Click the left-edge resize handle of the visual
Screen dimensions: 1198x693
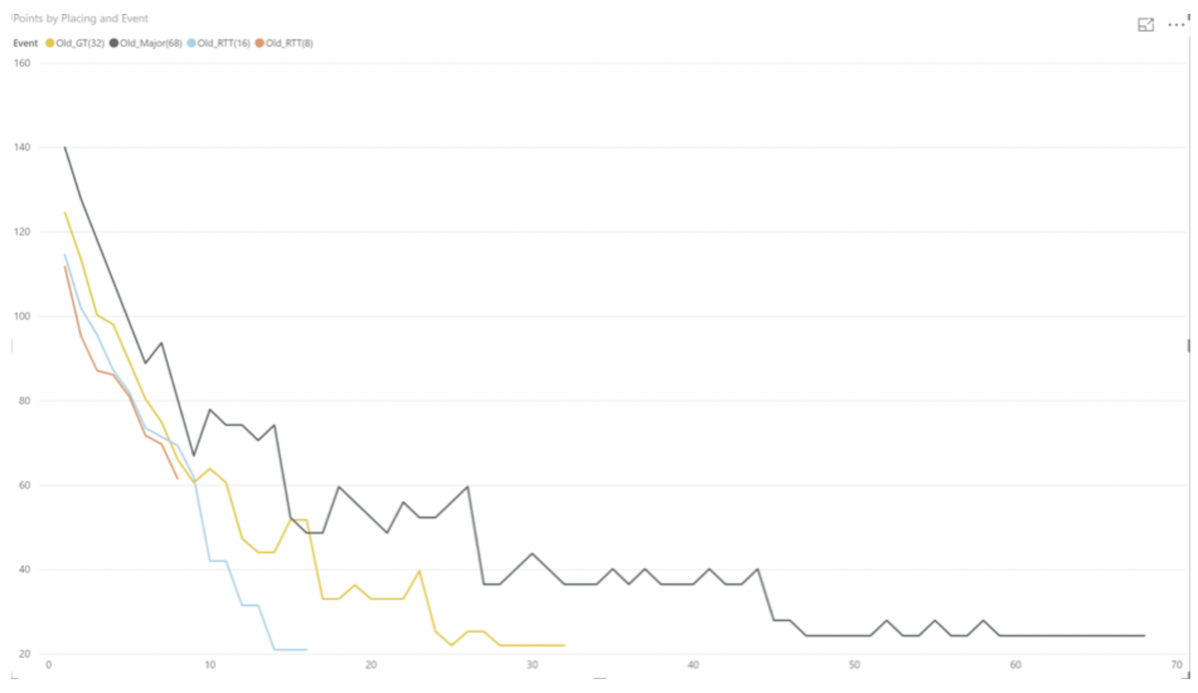coord(12,345)
